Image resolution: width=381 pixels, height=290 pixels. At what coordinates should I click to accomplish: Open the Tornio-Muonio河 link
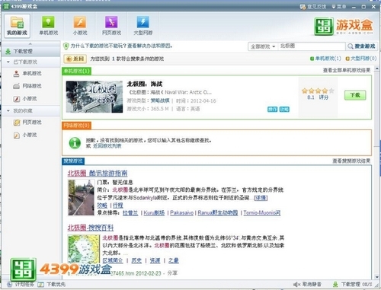pyautogui.click(x=262, y=213)
